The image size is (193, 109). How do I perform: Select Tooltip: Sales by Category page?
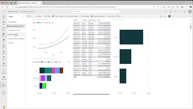click(16, 39)
